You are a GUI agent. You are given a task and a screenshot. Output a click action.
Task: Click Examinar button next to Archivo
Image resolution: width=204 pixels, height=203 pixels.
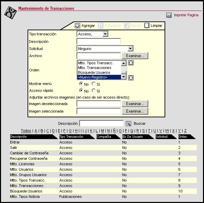pos(135,56)
